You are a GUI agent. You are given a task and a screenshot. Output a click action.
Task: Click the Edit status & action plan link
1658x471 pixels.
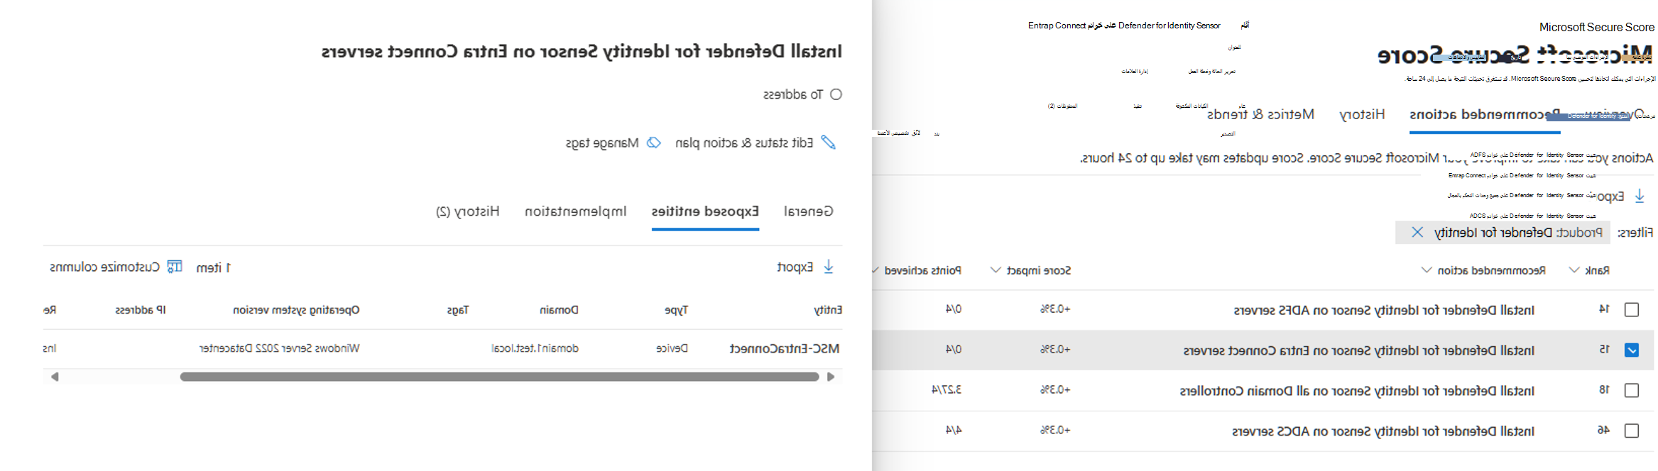[743, 143]
